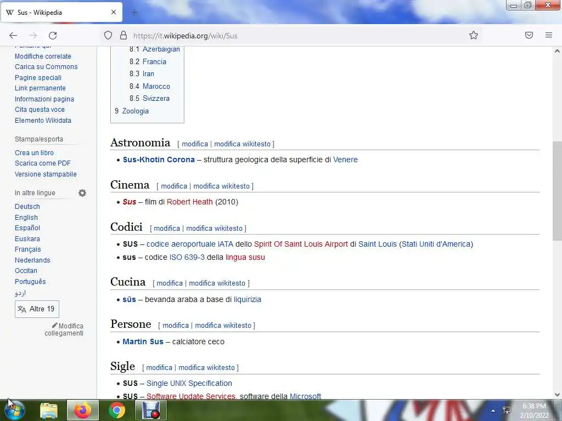The image size is (562, 421).
Task: Click modifica next to Astronomia heading
Action: pos(195,144)
